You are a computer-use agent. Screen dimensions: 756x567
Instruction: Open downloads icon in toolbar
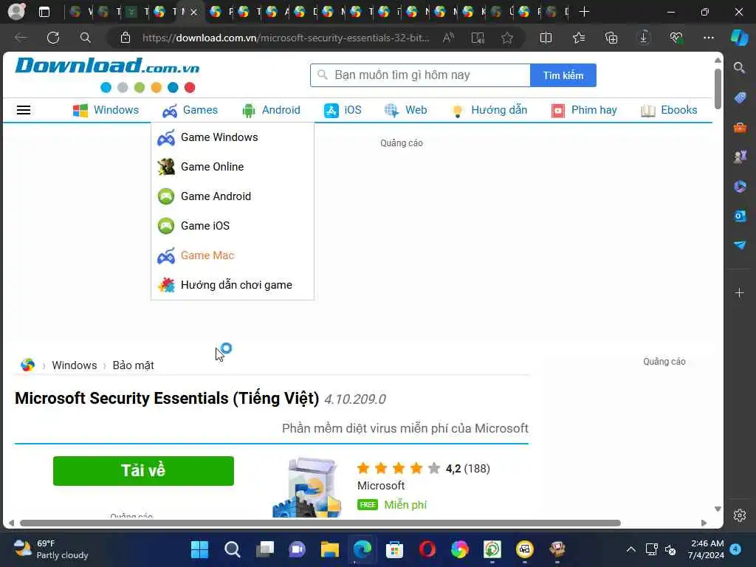pyautogui.click(x=644, y=38)
